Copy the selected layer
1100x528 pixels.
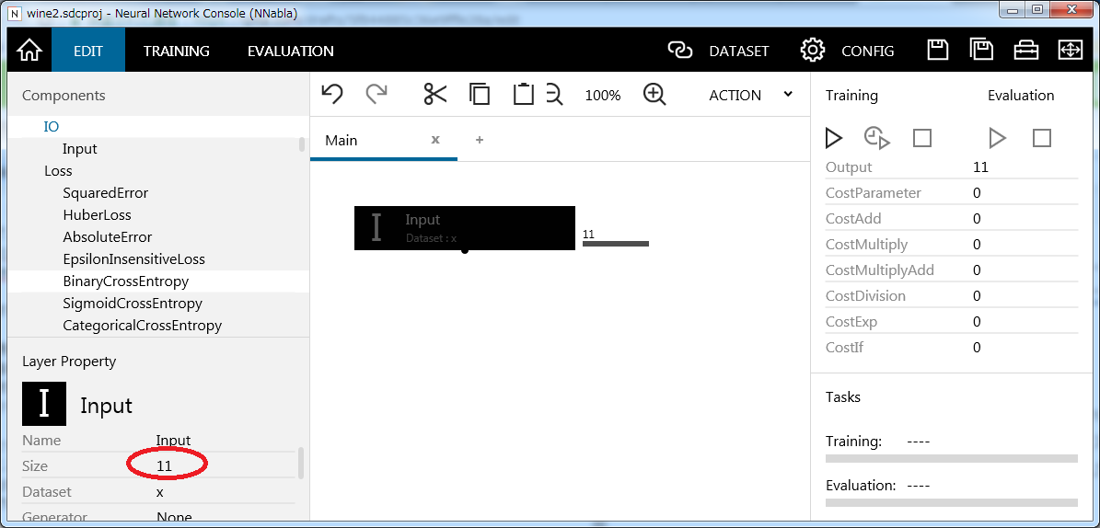click(x=480, y=94)
